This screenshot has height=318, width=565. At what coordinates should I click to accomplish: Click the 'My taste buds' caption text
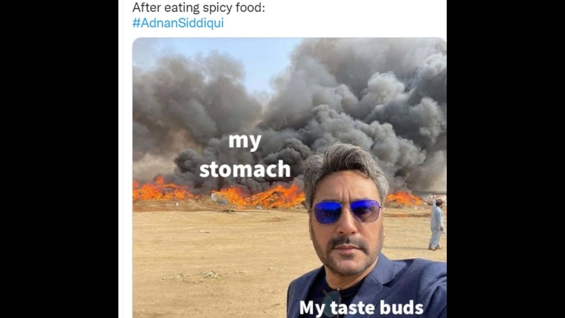click(x=361, y=307)
